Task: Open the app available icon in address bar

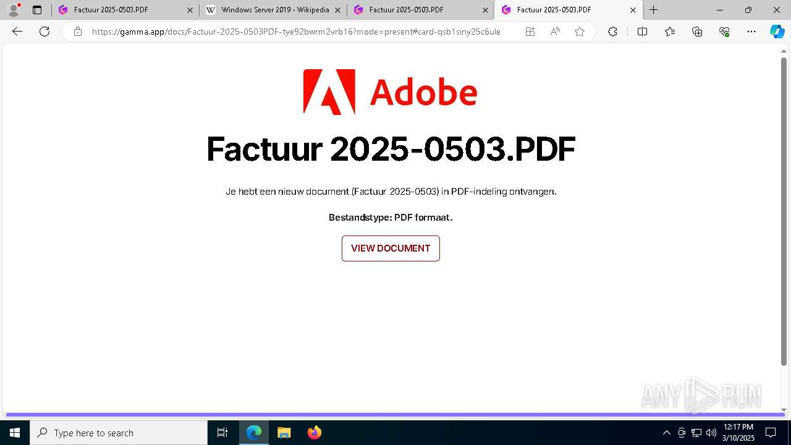Action: click(x=530, y=32)
